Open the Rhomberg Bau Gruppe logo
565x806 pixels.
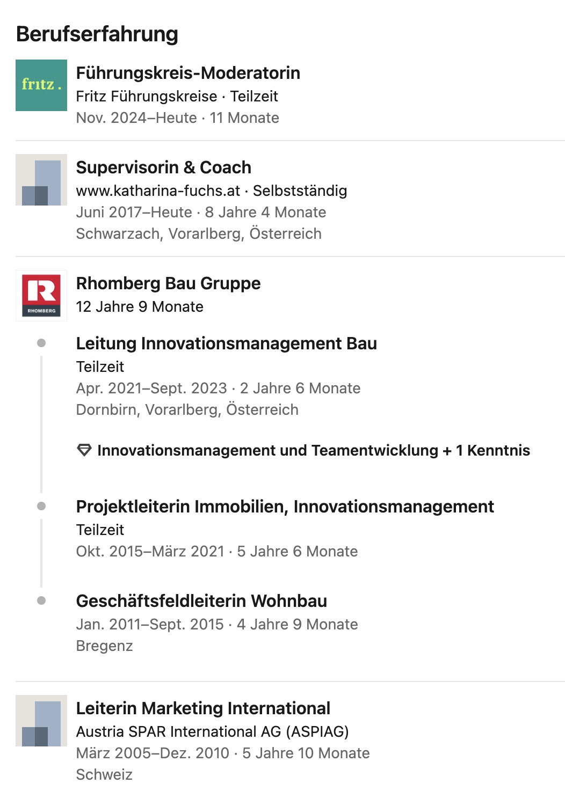[x=41, y=296]
